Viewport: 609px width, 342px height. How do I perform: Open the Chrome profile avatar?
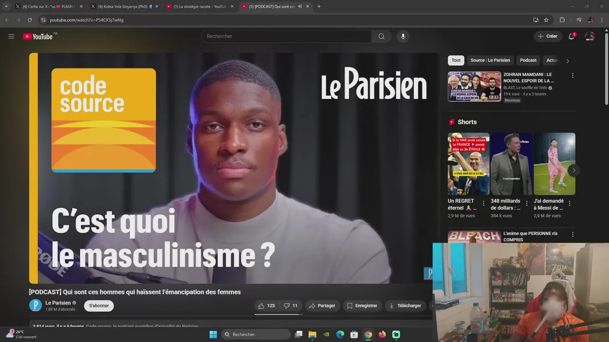(590, 20)
